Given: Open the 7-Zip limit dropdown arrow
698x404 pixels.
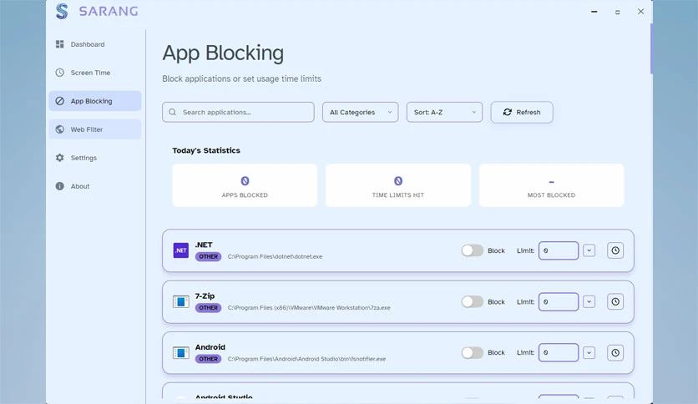Looking at the screenshot, I should (589, 301).
